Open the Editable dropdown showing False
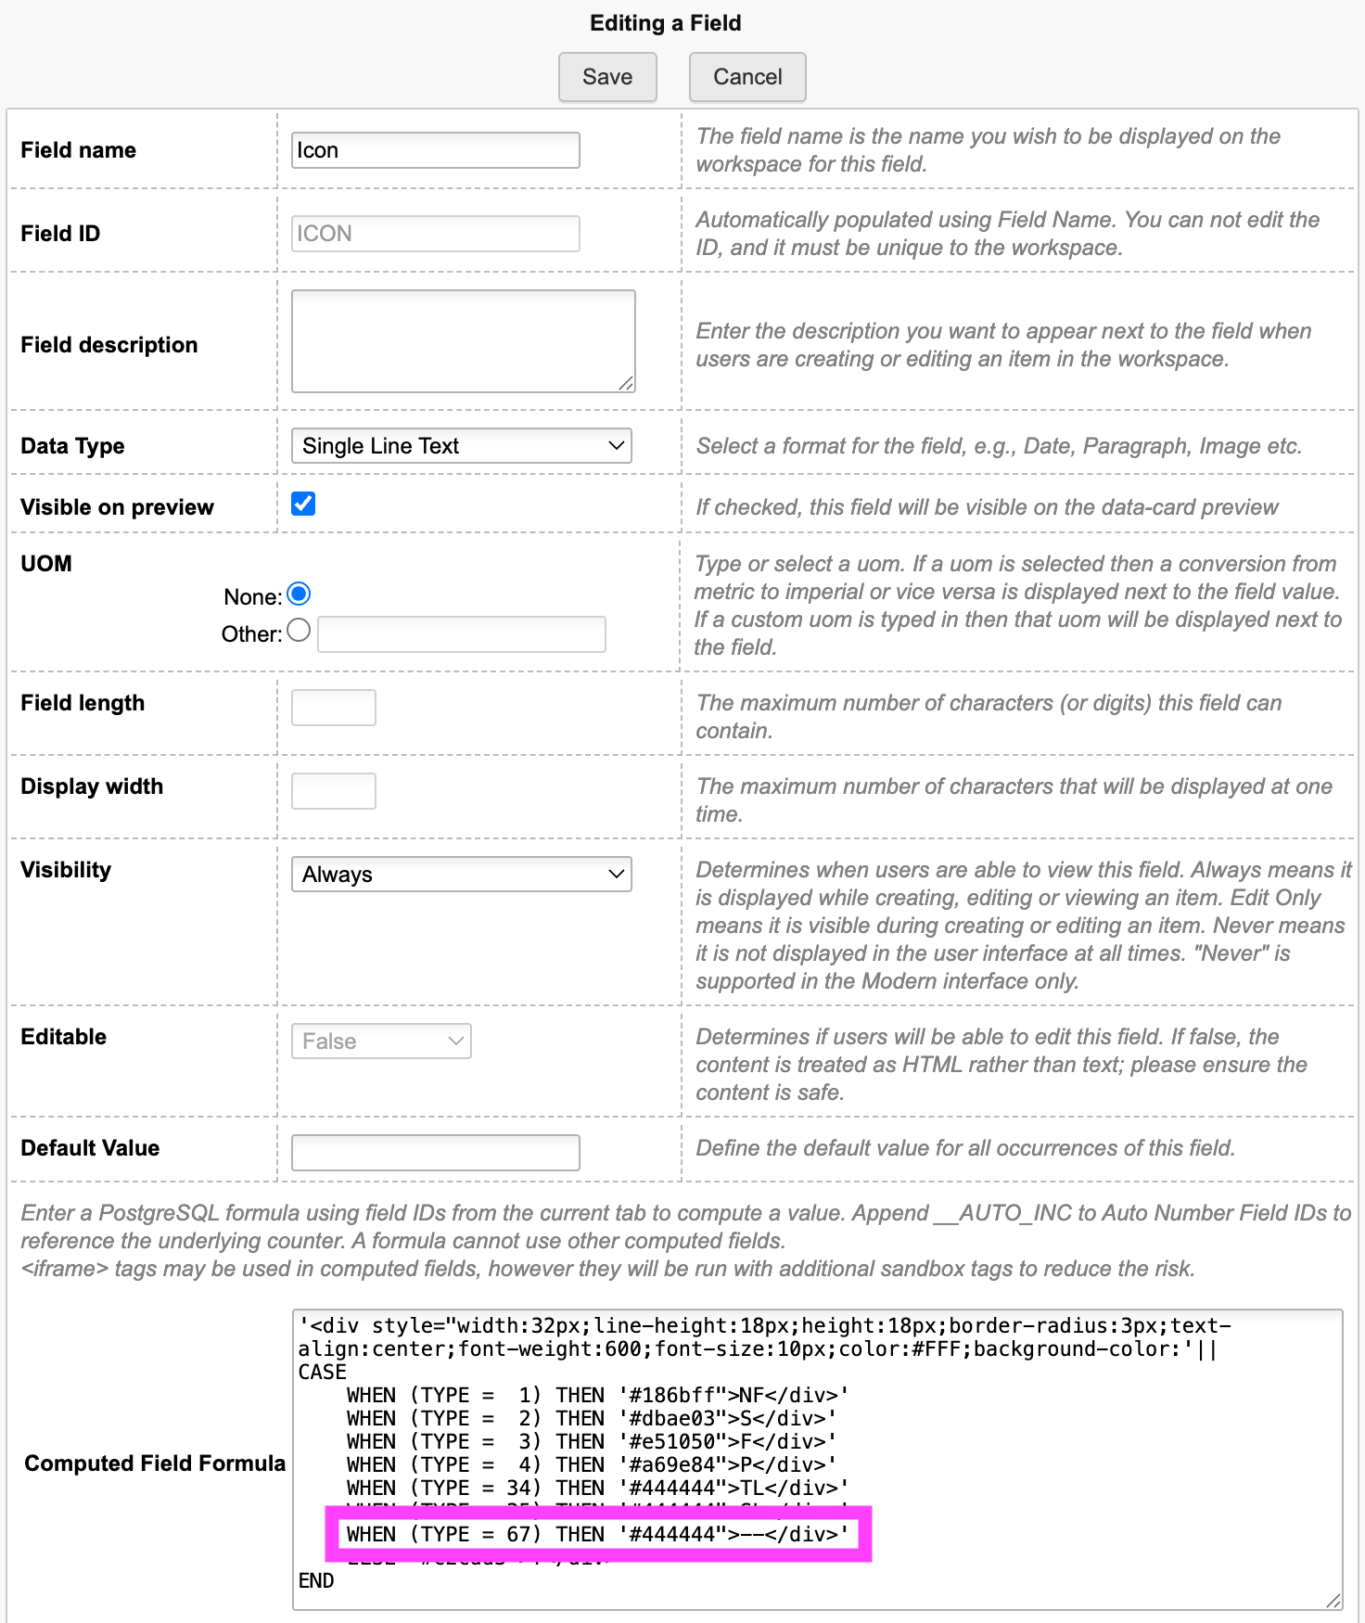The width and height of the screenshot is (1365, 1623). tap(381, 1042)
